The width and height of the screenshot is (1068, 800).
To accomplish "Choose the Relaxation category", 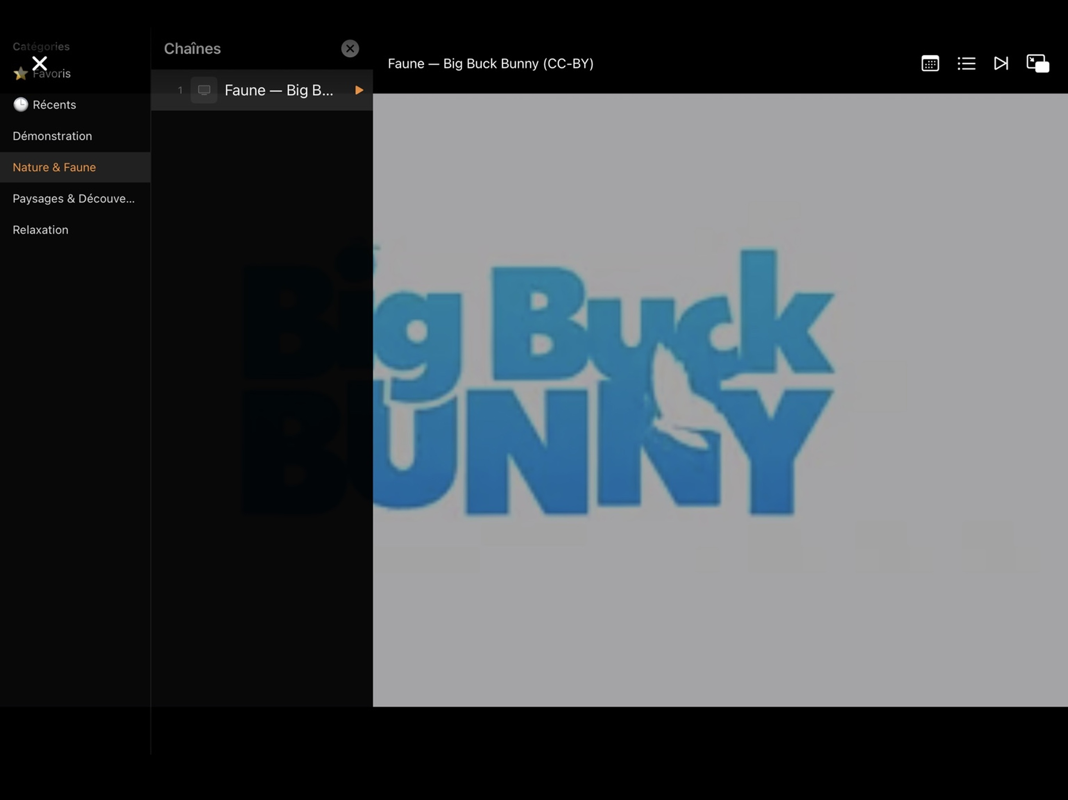I will [75, 230].
